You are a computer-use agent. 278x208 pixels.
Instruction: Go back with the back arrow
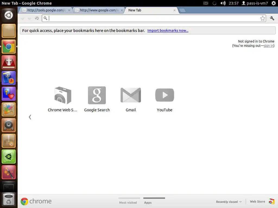coord(23,18)
